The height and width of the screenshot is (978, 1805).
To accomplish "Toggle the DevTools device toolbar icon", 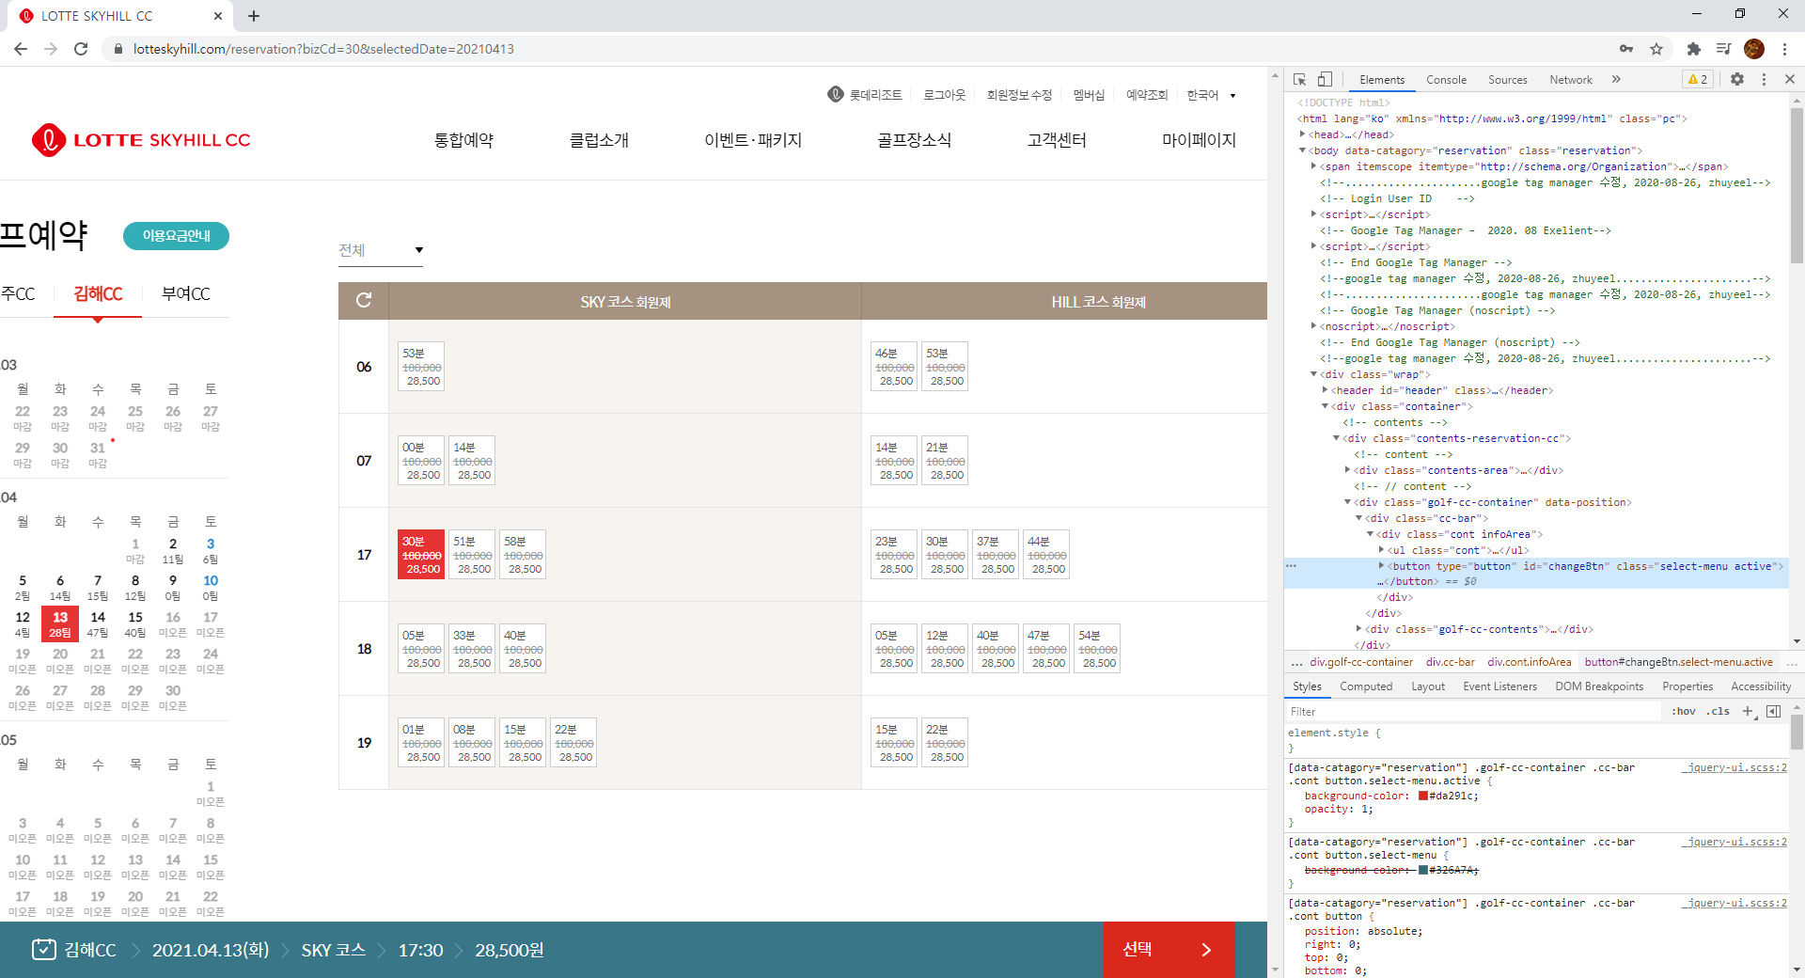I will pos(1325,80).
